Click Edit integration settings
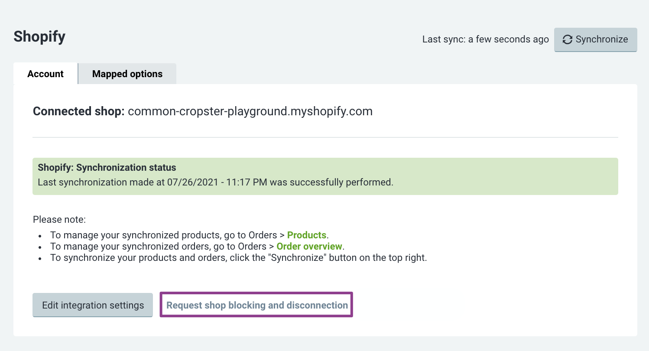Viewport: 649px width, 351px height. pos(93,305)
